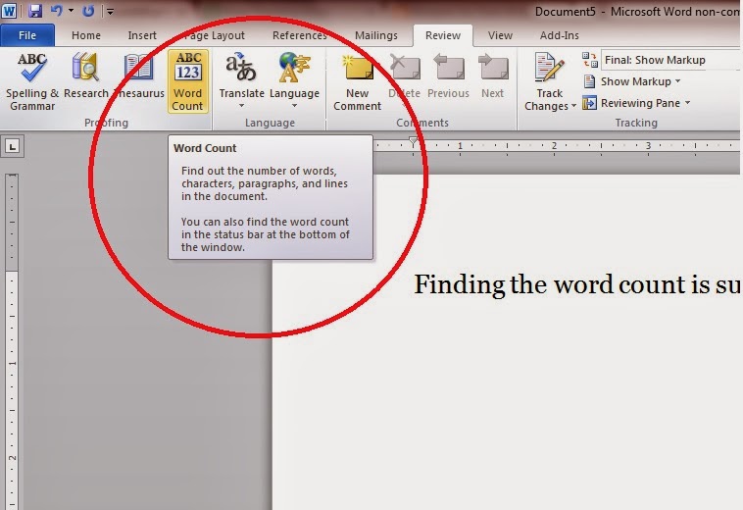Open the Final: Show Markup combo box
The image size is (743, 510).
tap(667, 60)
